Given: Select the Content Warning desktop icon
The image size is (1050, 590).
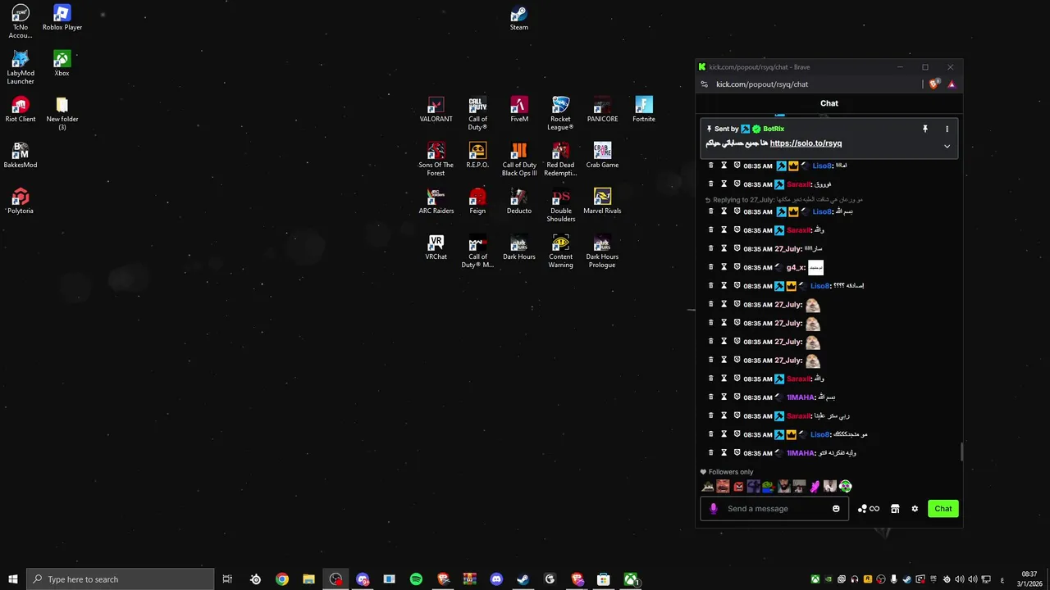Looking at the screenshot, I should (560, 251).
